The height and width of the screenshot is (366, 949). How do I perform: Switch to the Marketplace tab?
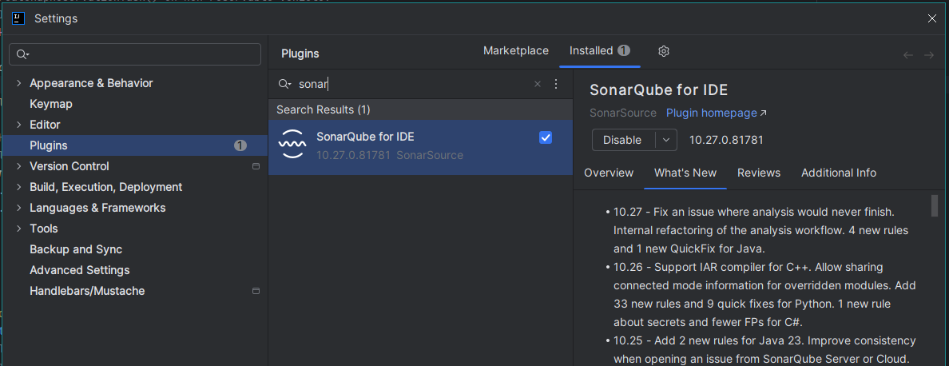point(516,50)
